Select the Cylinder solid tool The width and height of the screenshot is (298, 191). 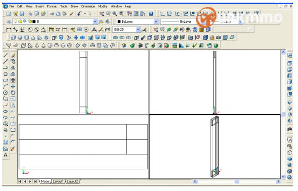pos(27,38)
